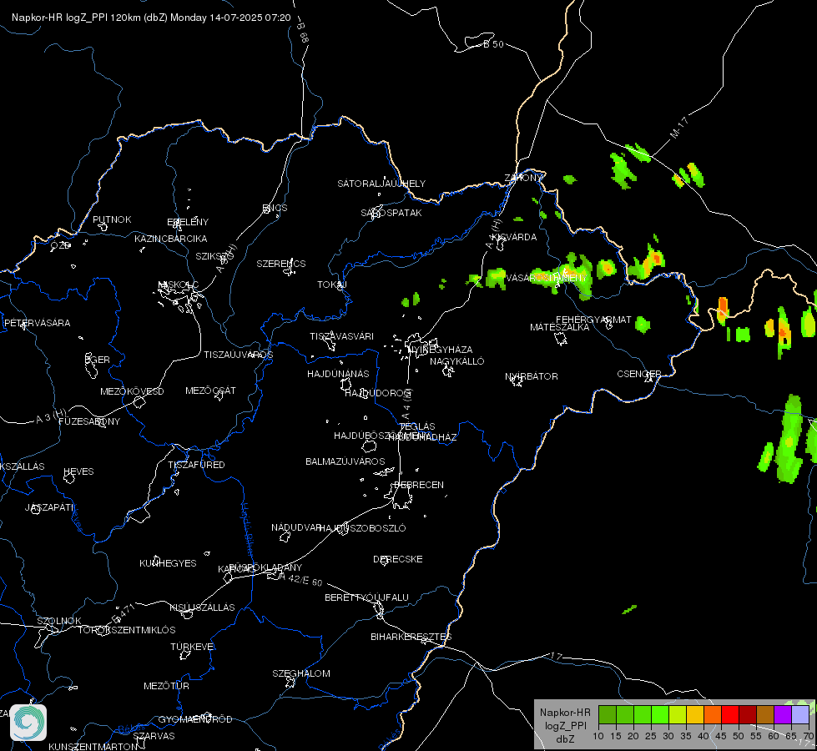Click the NYÍRBÁTOR label
This screenshot has height=751, width=817.
tap(532, 376)
